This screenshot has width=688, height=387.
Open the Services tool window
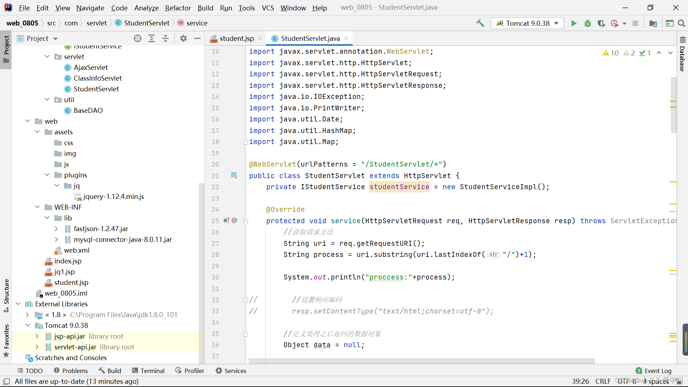pos(231,371)
